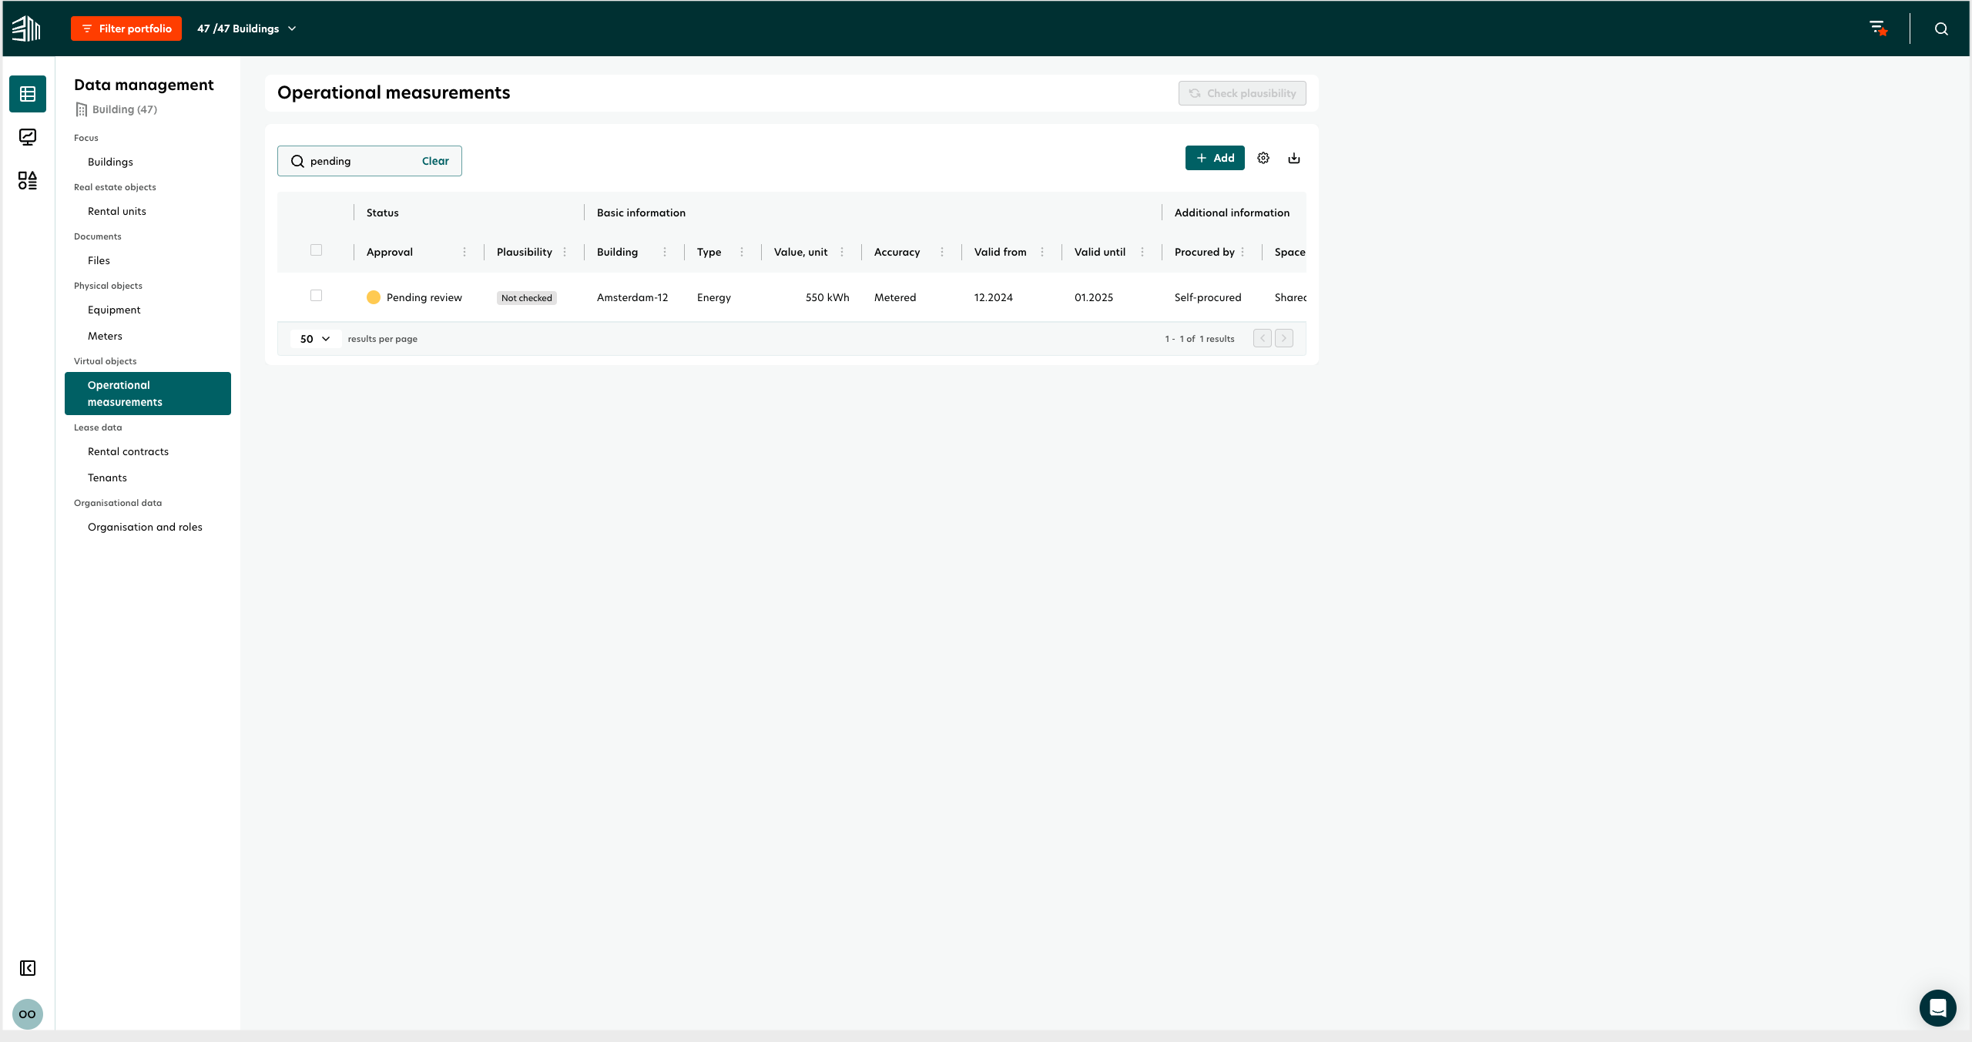
Task: Download table data with export icon
Action: tap(1294, 158)
